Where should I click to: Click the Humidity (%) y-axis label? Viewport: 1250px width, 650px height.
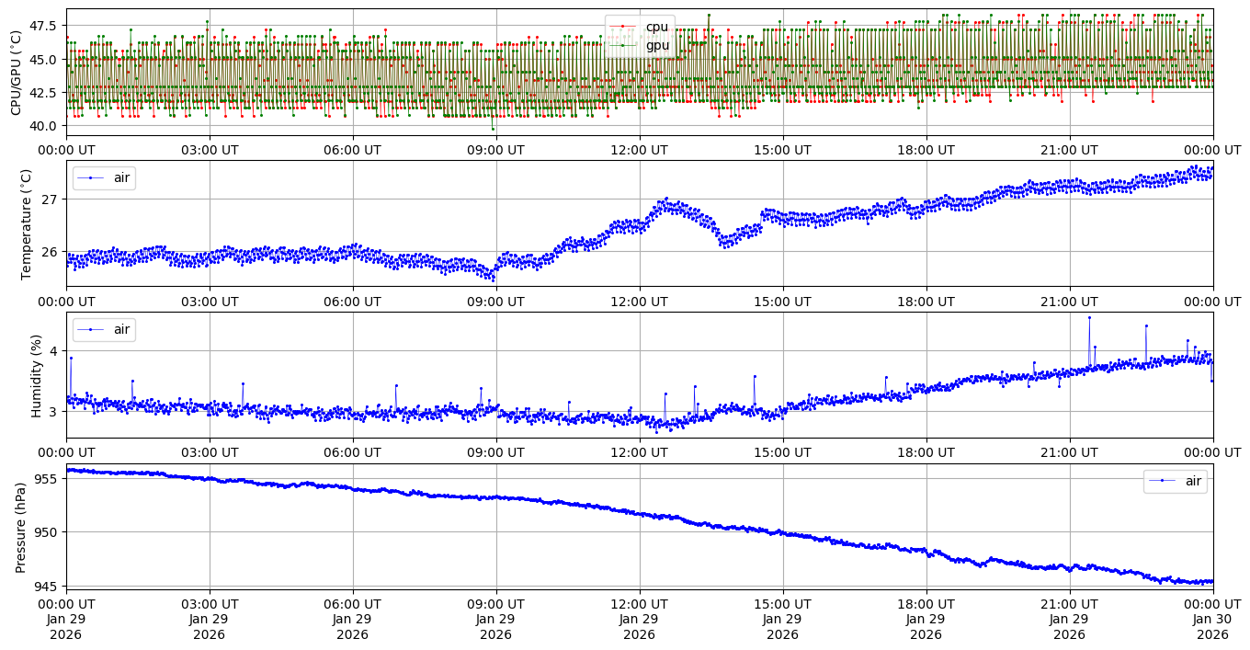point(37,375)
